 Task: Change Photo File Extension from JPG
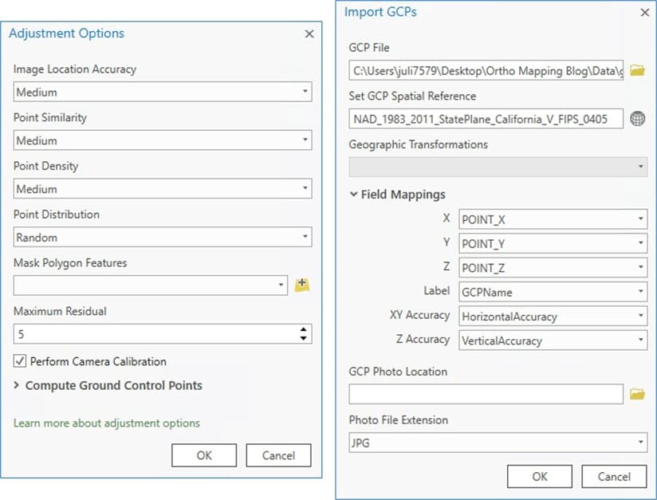pos(642,442)
